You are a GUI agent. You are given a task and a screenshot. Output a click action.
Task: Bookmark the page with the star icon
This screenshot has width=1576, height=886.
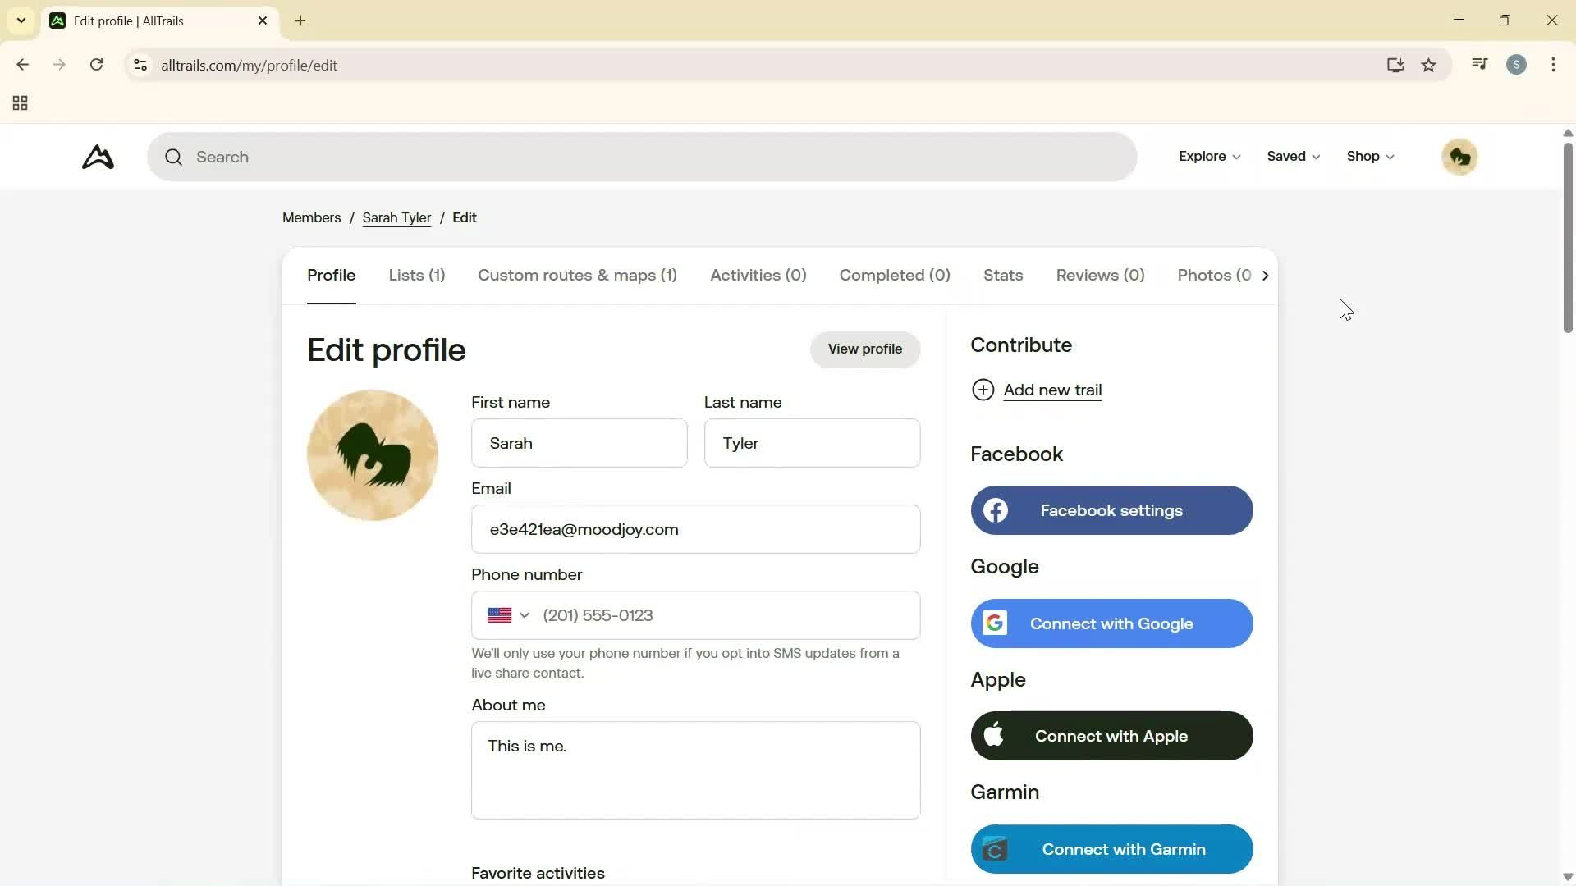coord(1429,65)
